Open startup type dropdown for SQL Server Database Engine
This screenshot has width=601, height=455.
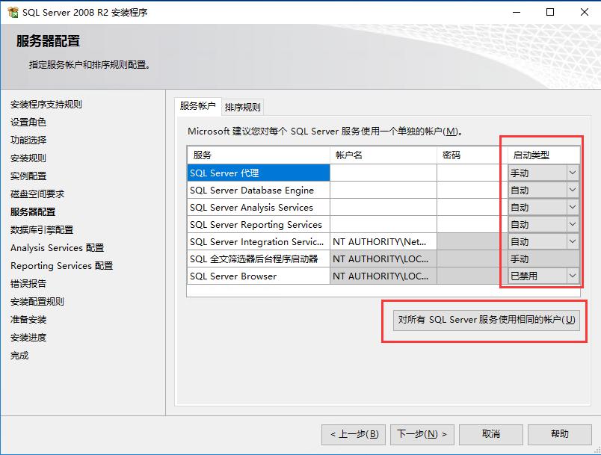pyautogui.click(x=573, y=190)
